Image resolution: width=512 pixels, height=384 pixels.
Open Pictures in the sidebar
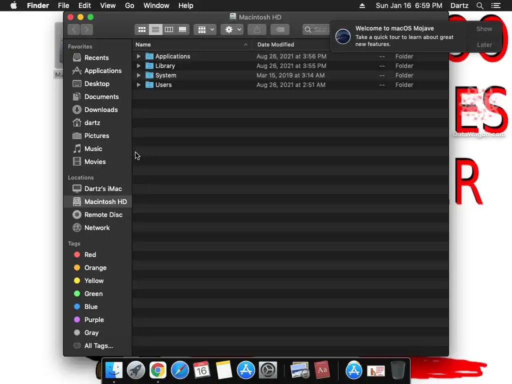point(97,135)
